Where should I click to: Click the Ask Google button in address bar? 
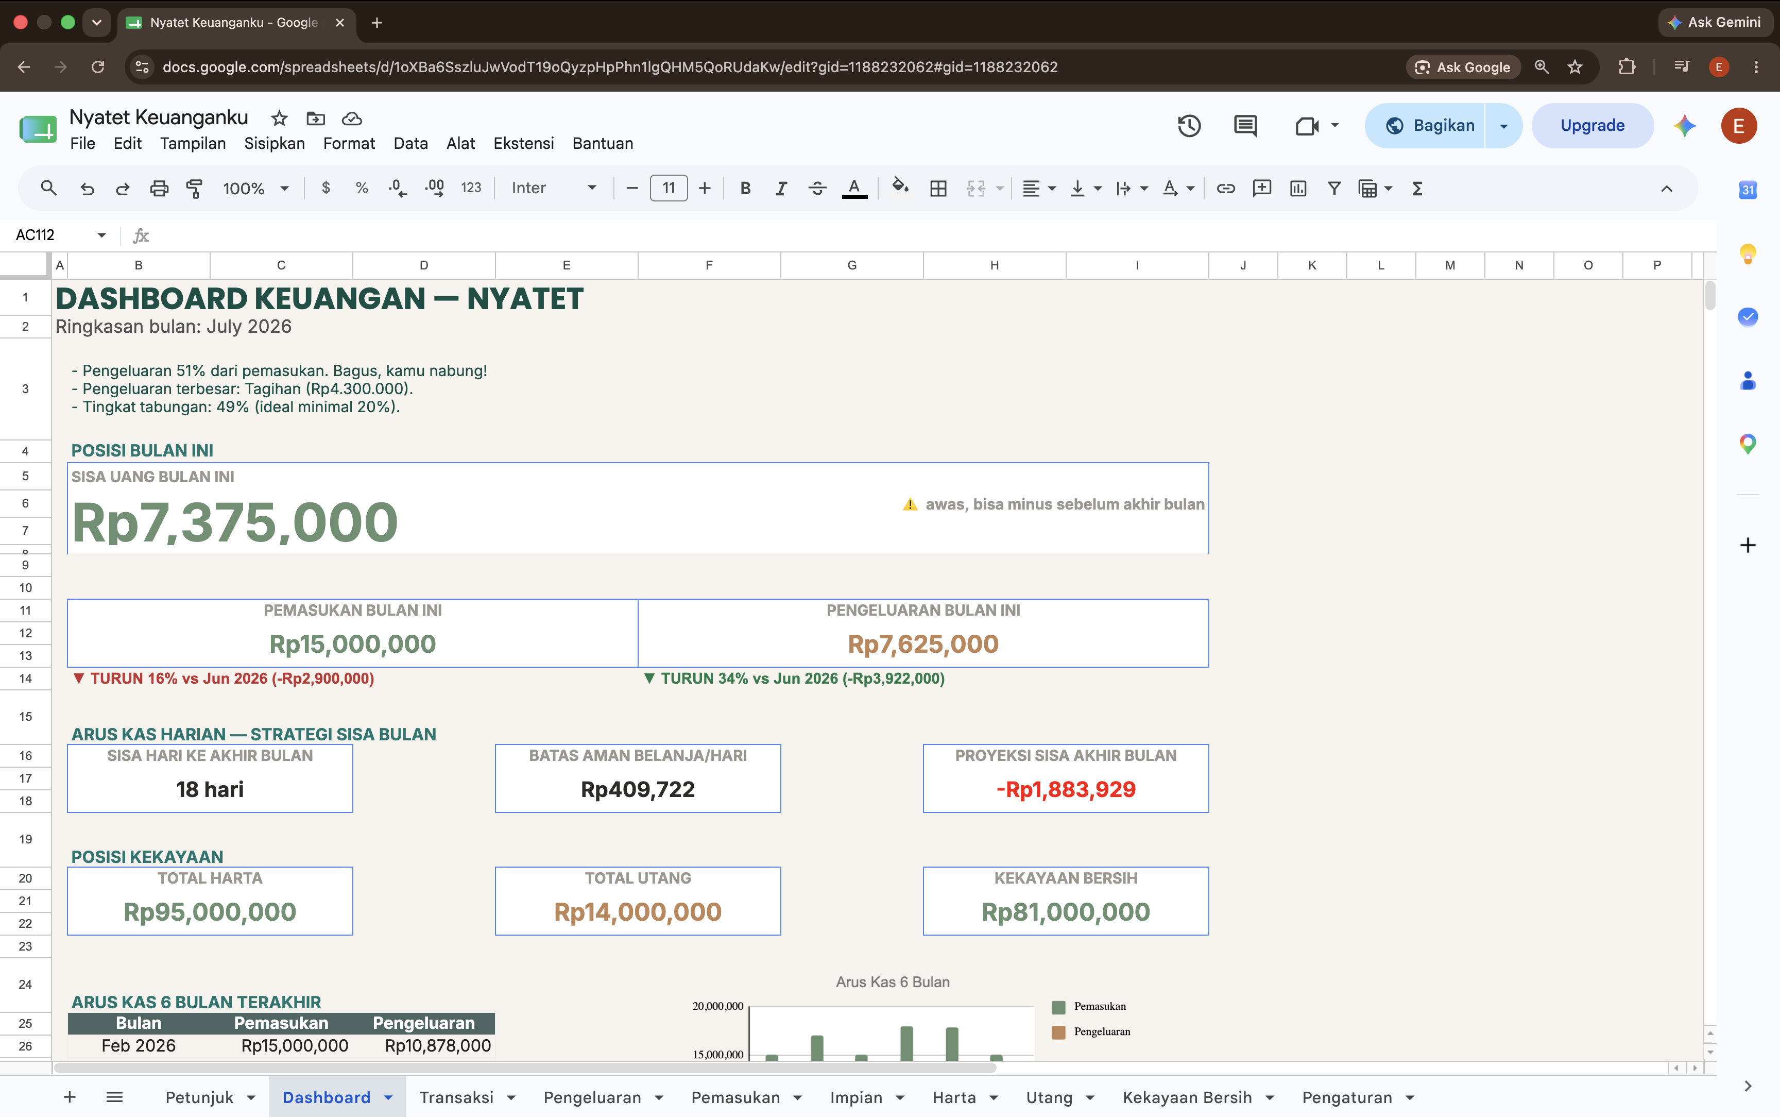click(1463, 67)
